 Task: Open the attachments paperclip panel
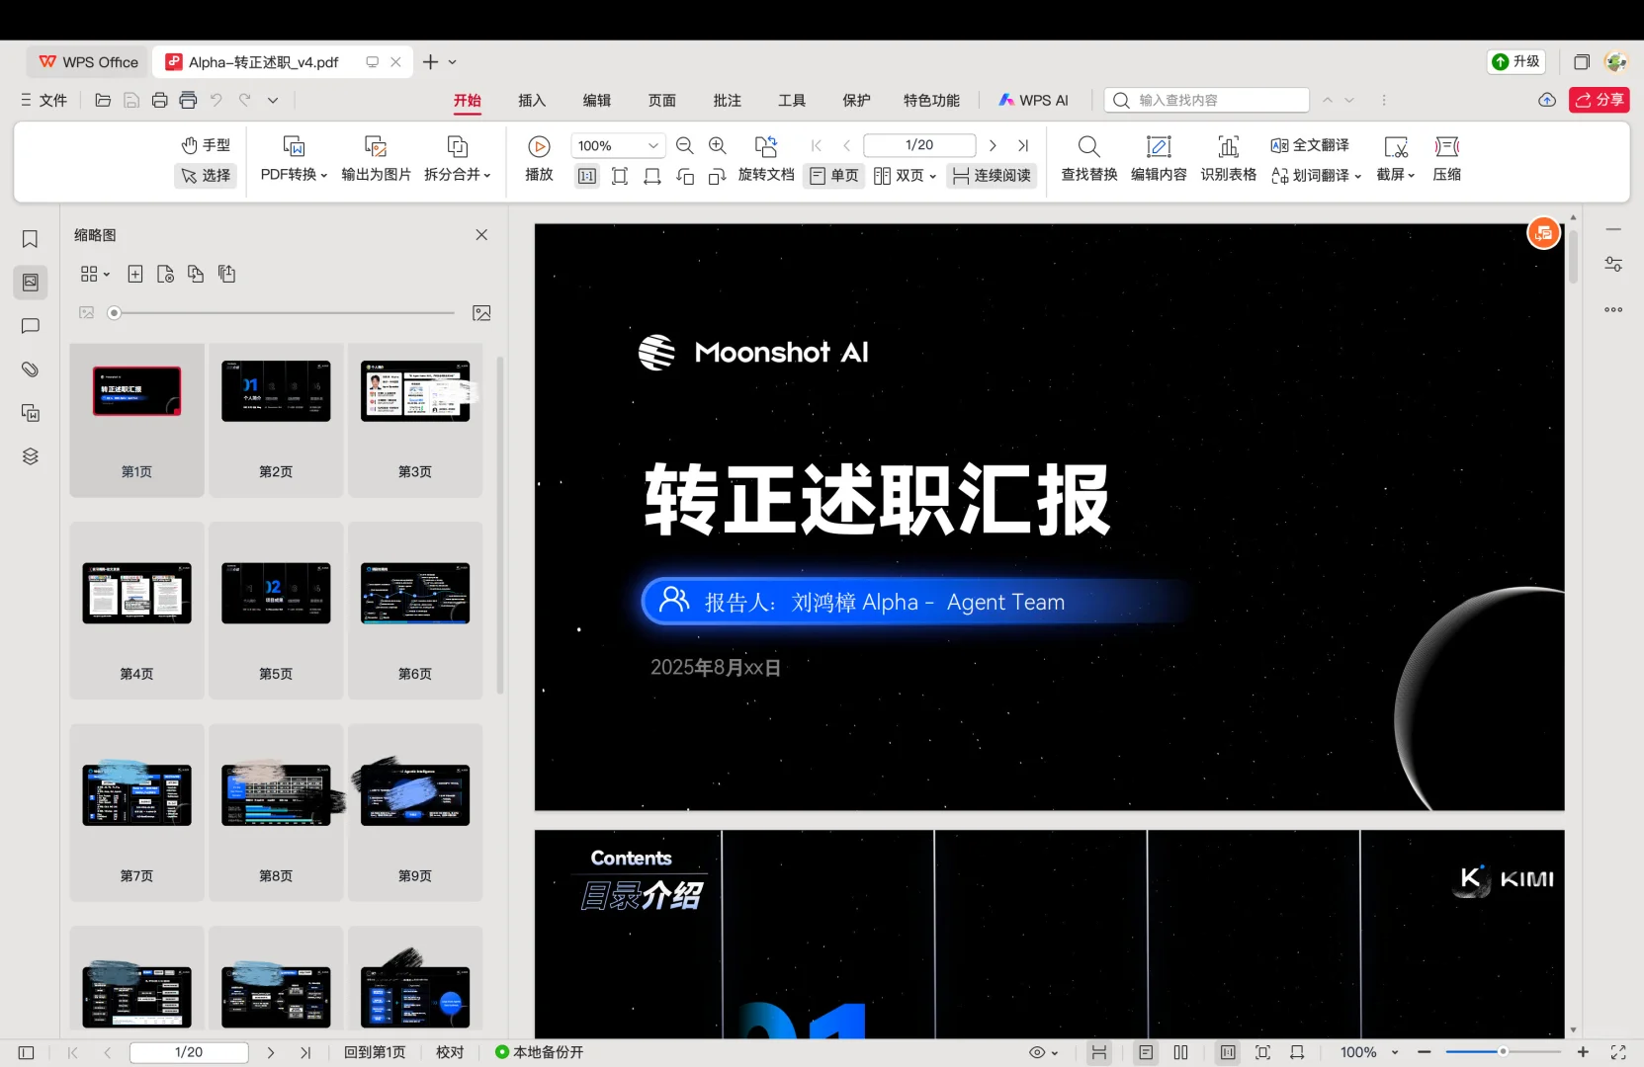[x=31, y=369]
